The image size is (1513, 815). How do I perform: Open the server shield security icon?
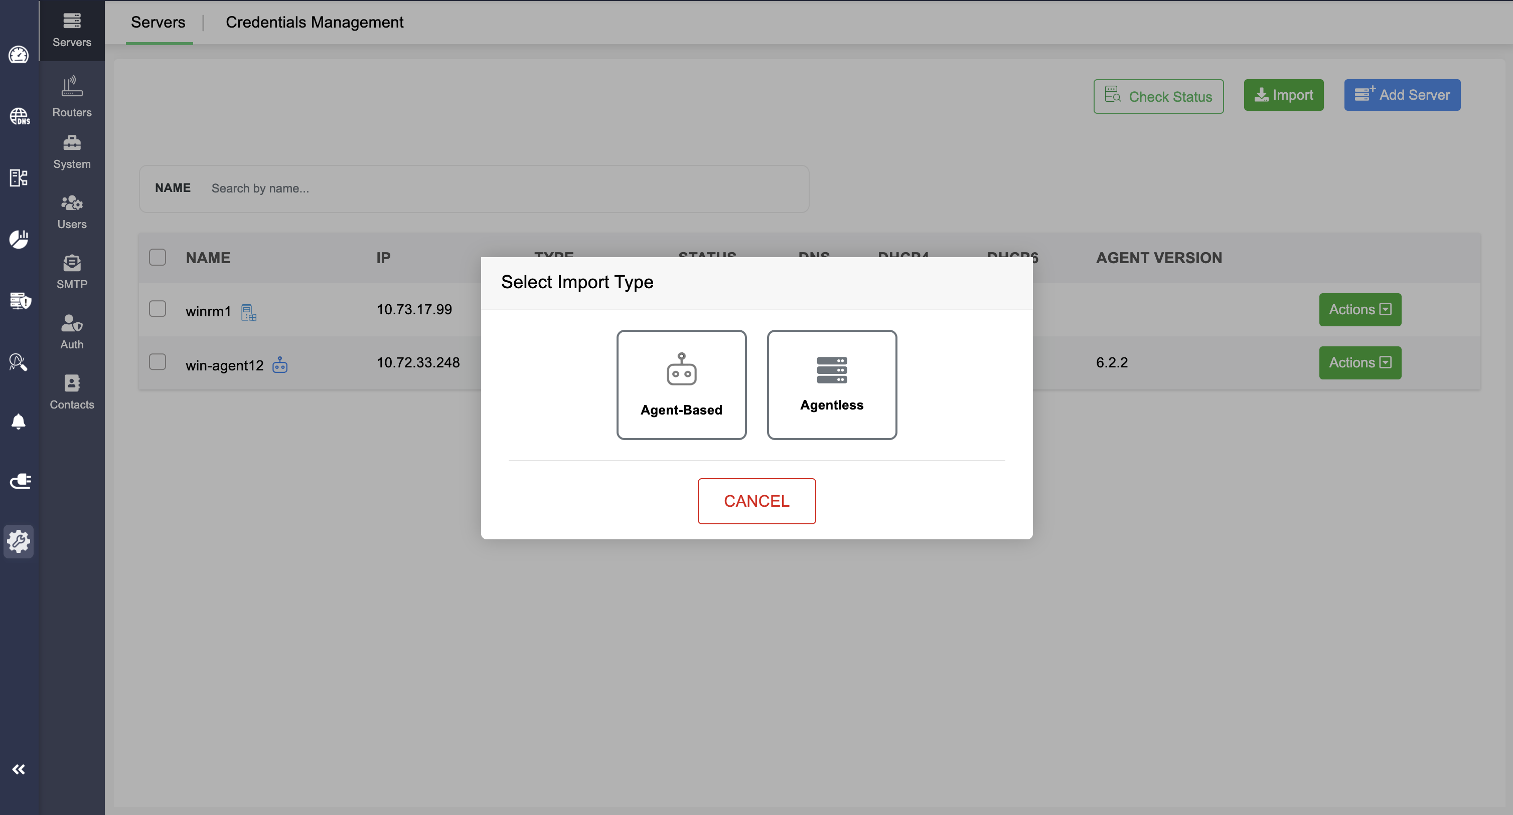[x=20, y=300]
